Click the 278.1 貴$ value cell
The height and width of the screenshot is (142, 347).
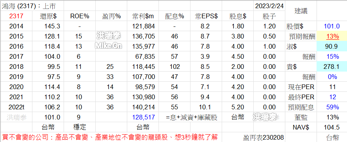click(332, 67)
